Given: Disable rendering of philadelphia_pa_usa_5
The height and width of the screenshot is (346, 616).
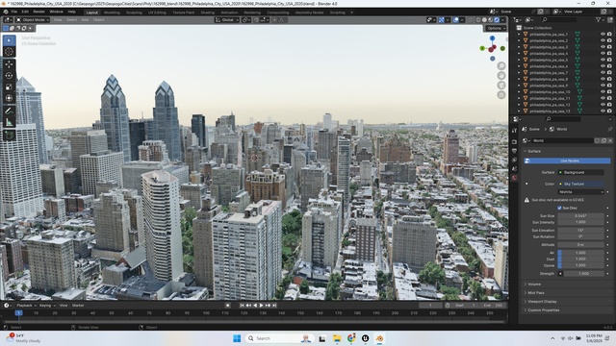Looking at the screenshot, I should click(609, 60).
